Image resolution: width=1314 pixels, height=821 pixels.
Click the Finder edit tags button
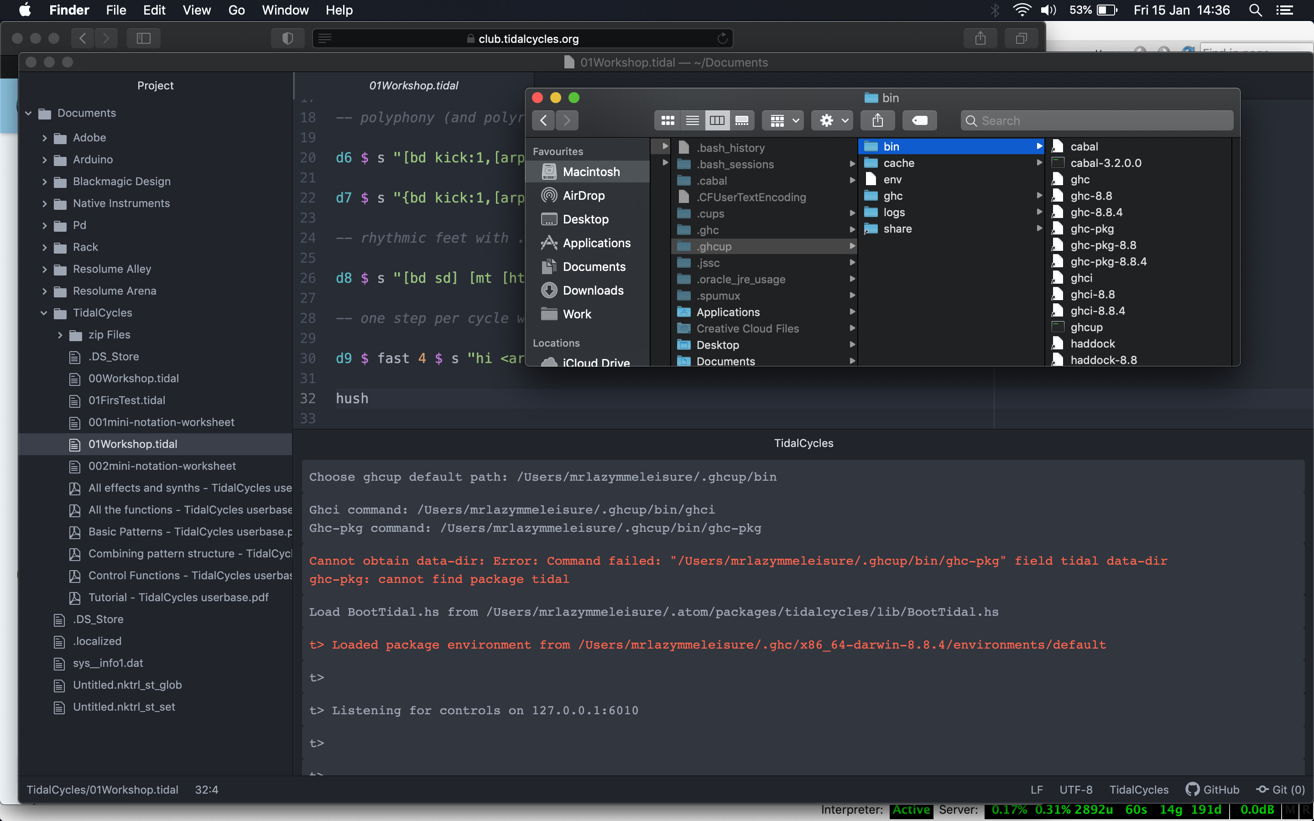pyautogui.click(x=919, y=120)
